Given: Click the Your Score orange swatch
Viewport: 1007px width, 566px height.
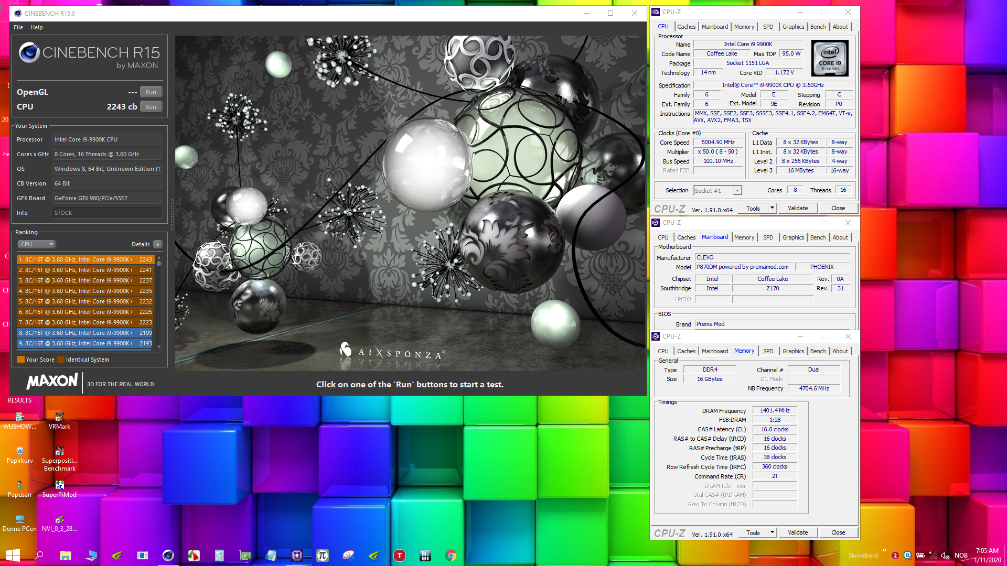Looking at the screenshot, I should pyautogui.click(x=20, y=360).
